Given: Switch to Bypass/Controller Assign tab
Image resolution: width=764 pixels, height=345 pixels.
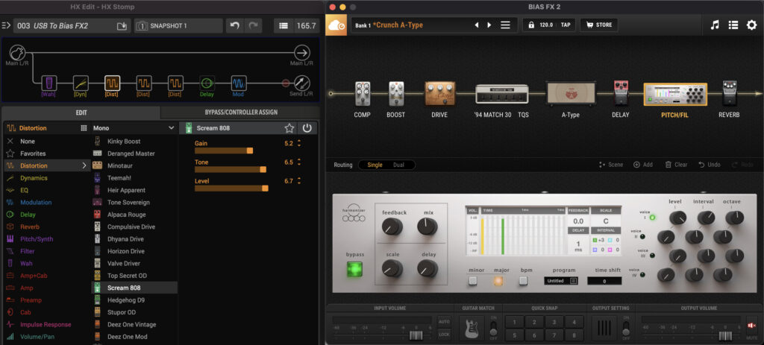Looking at the screenshot, I should [x=241, y=113].
